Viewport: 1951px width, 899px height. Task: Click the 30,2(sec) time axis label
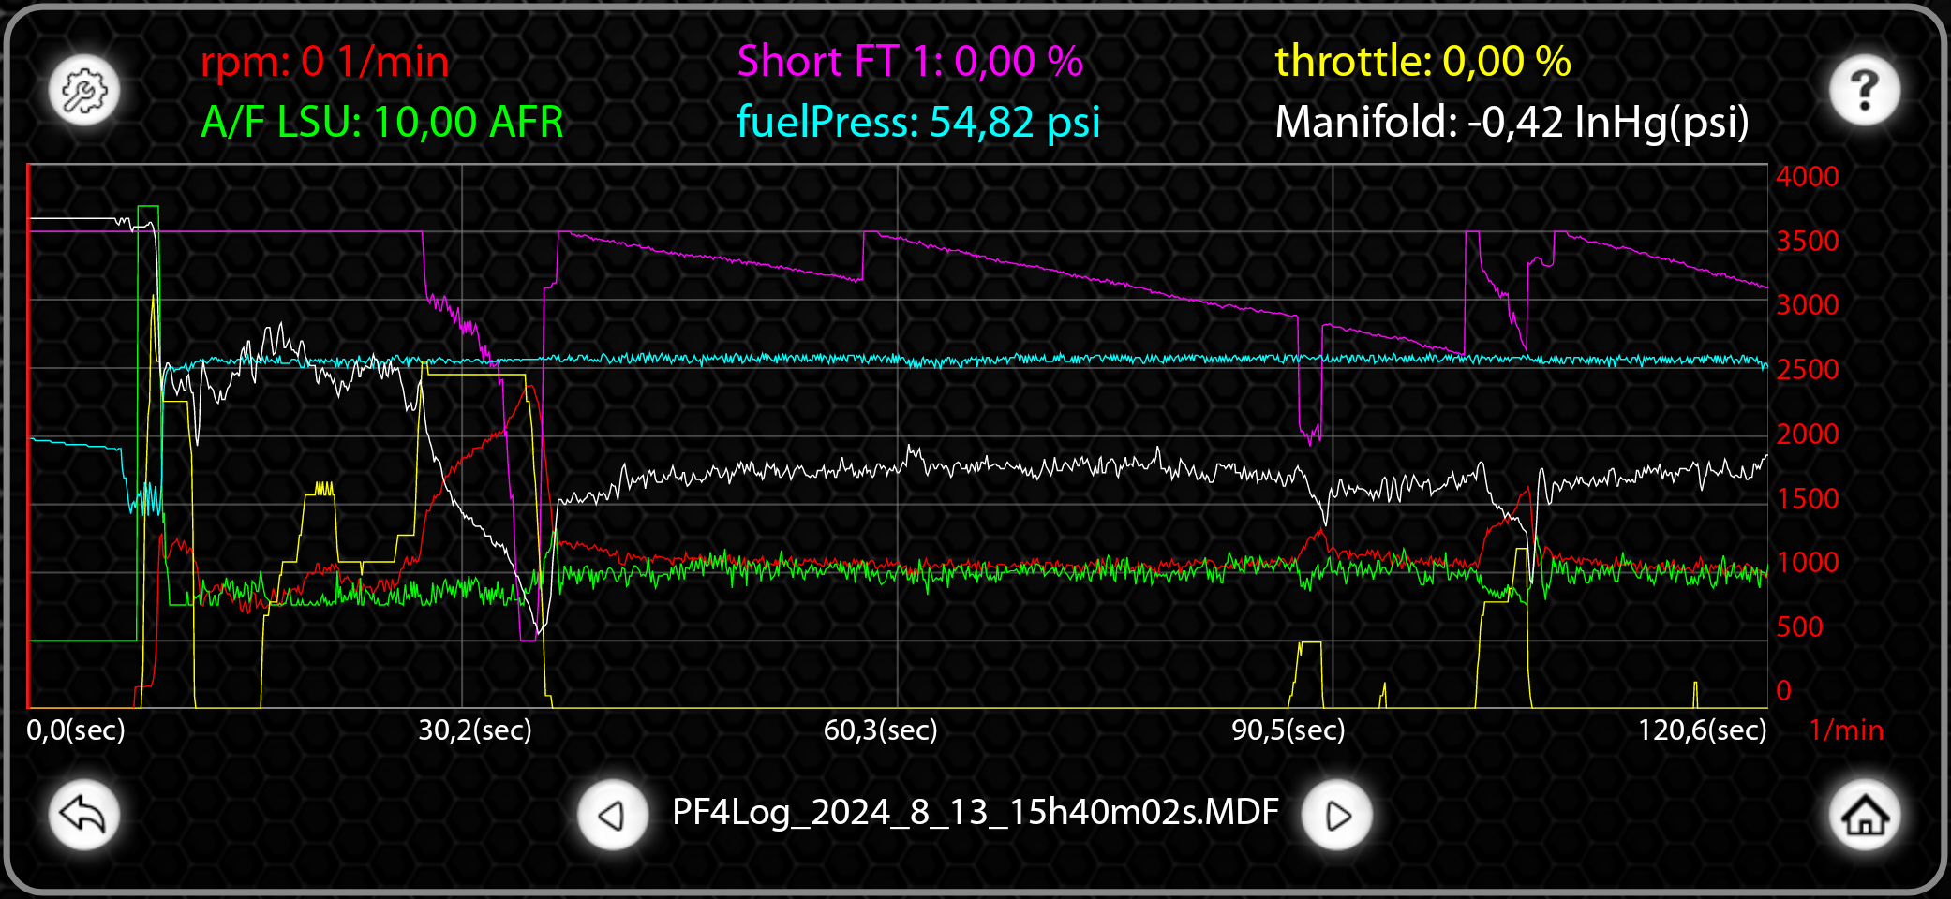(x=475, y=730)
